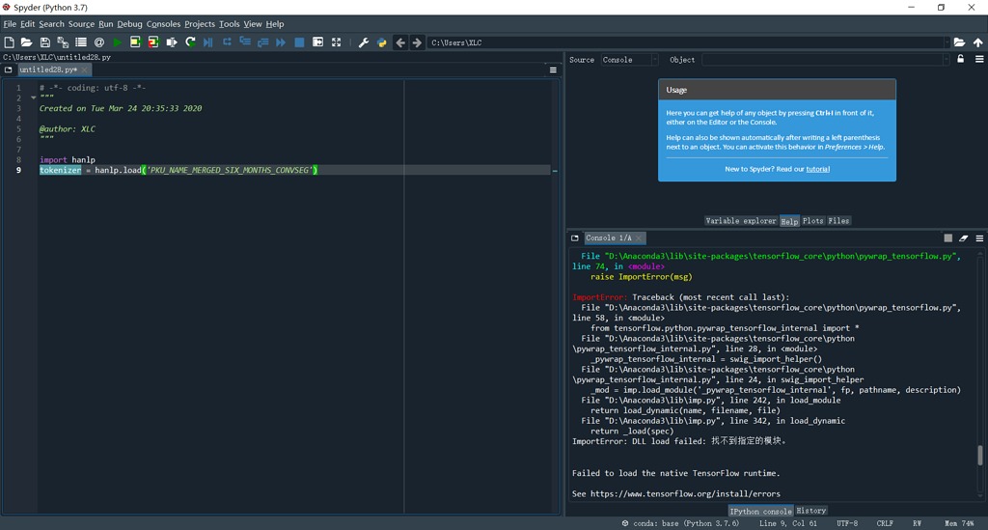Screen dimensions: 988x530
Task: Switch to the History tab
Action: coord(810,511)
